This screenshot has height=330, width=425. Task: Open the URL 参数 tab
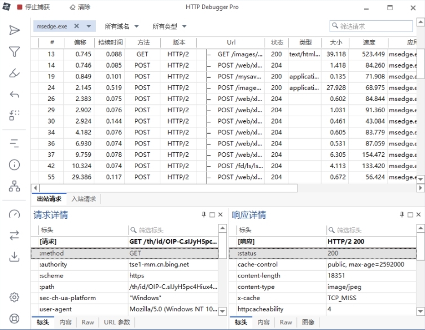[117, 322]
